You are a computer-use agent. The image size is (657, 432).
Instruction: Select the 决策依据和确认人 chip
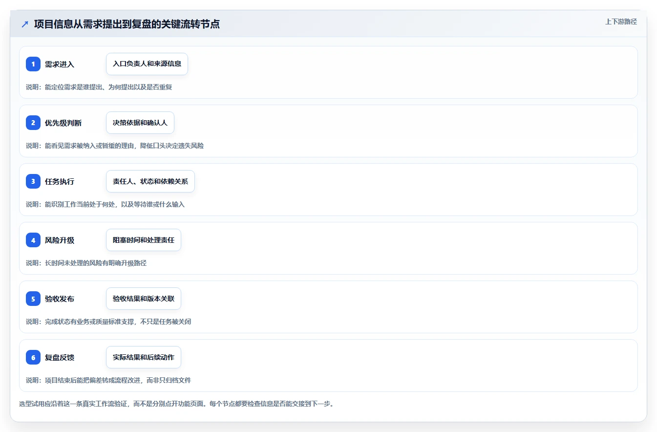click(140, 123)
